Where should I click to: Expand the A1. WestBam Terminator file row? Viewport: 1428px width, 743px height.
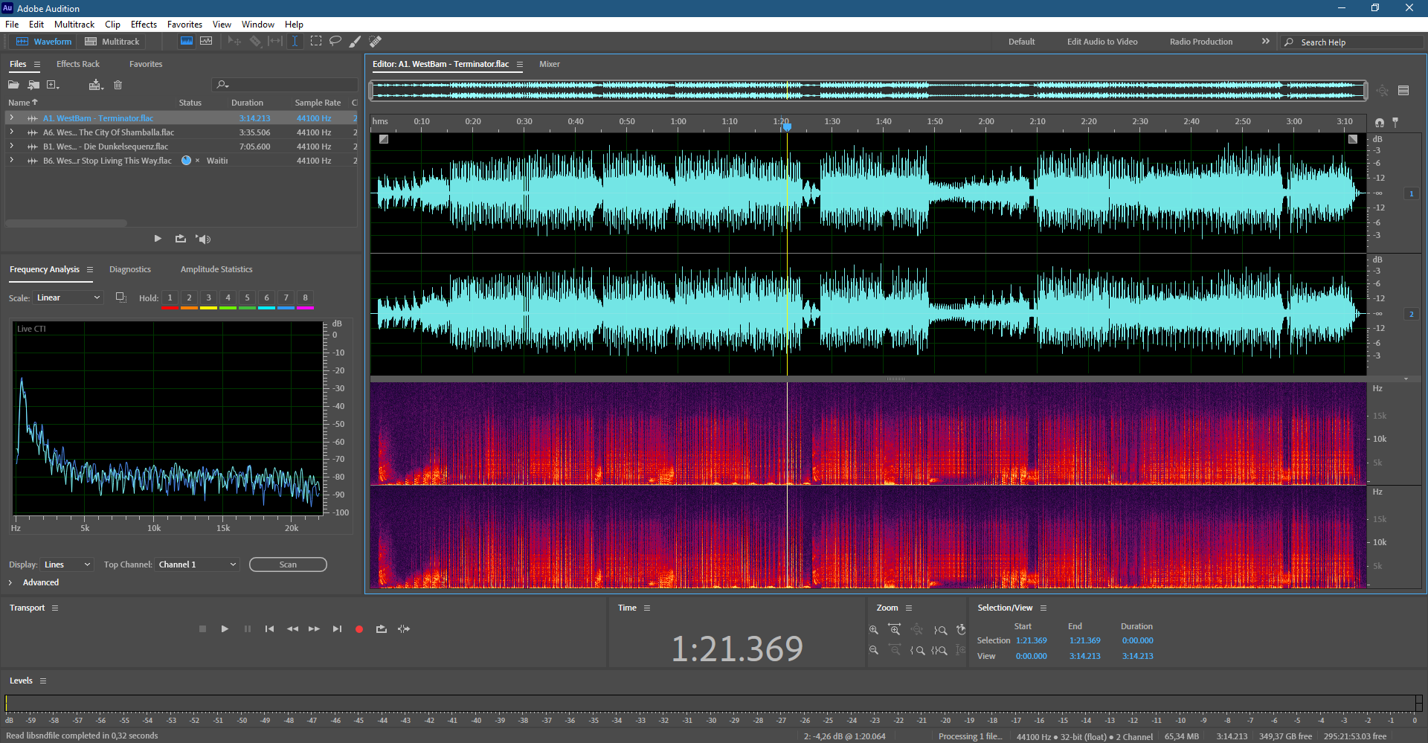point(11,118)
